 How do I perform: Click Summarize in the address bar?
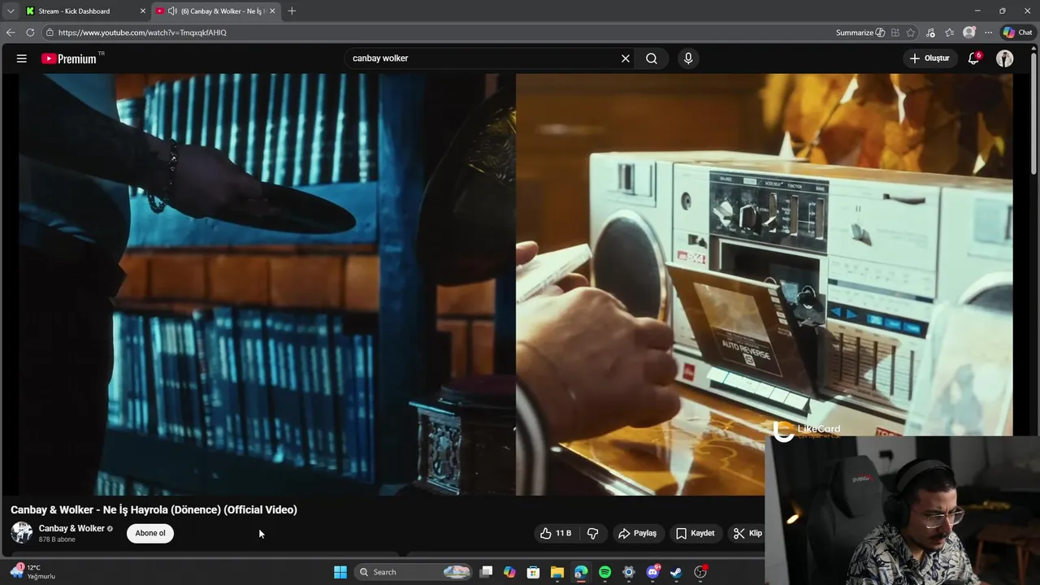click(x=860, y=32)
